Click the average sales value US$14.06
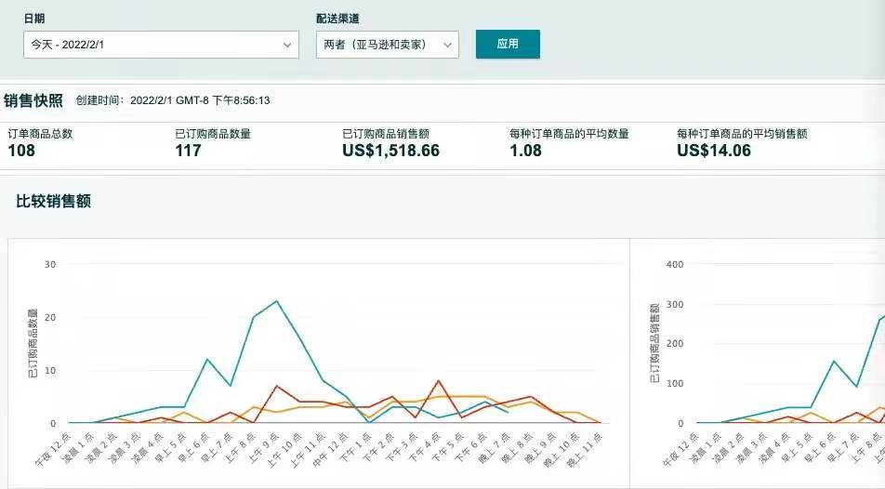This screenshot has height=489, width=885. (713, 151)
